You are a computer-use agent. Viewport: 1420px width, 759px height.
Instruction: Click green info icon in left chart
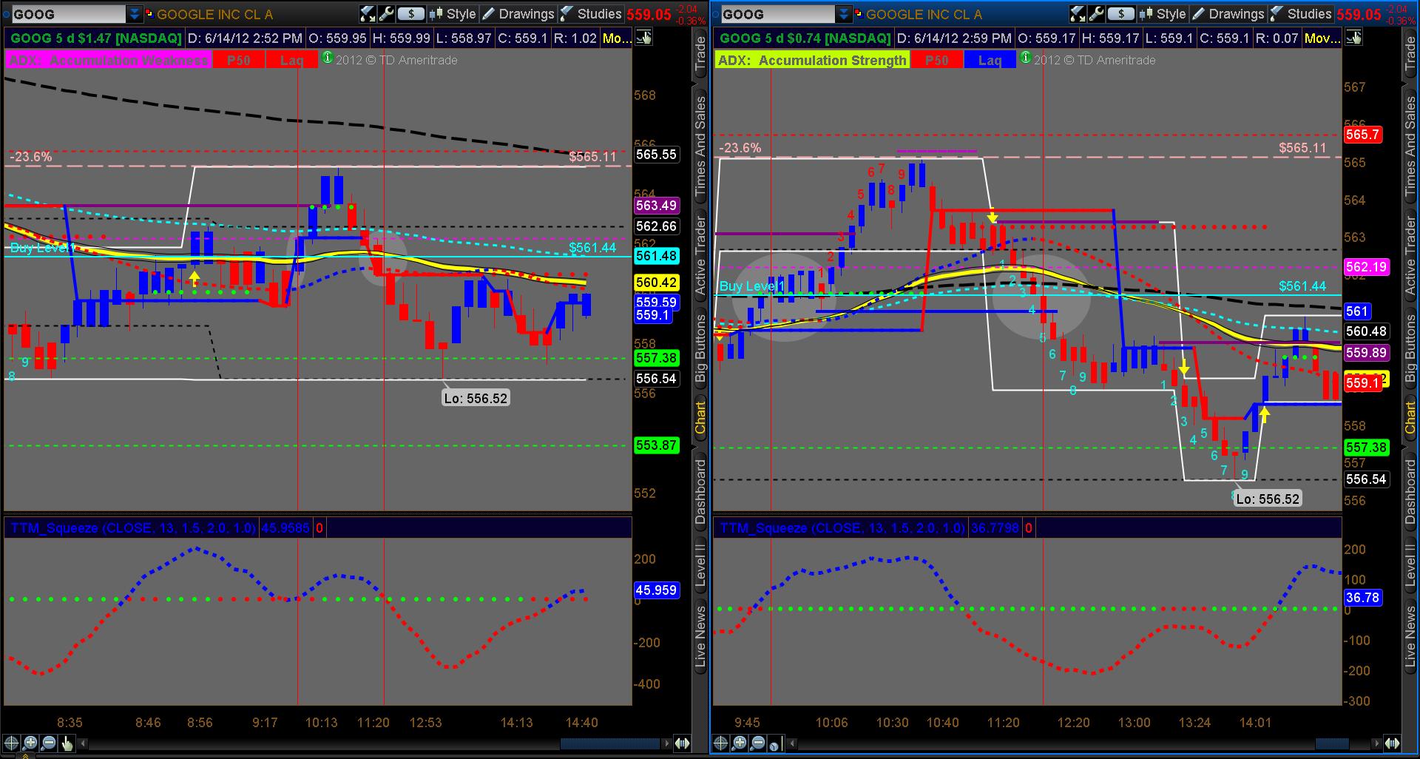pyautogui.click(x=327, y=57)
